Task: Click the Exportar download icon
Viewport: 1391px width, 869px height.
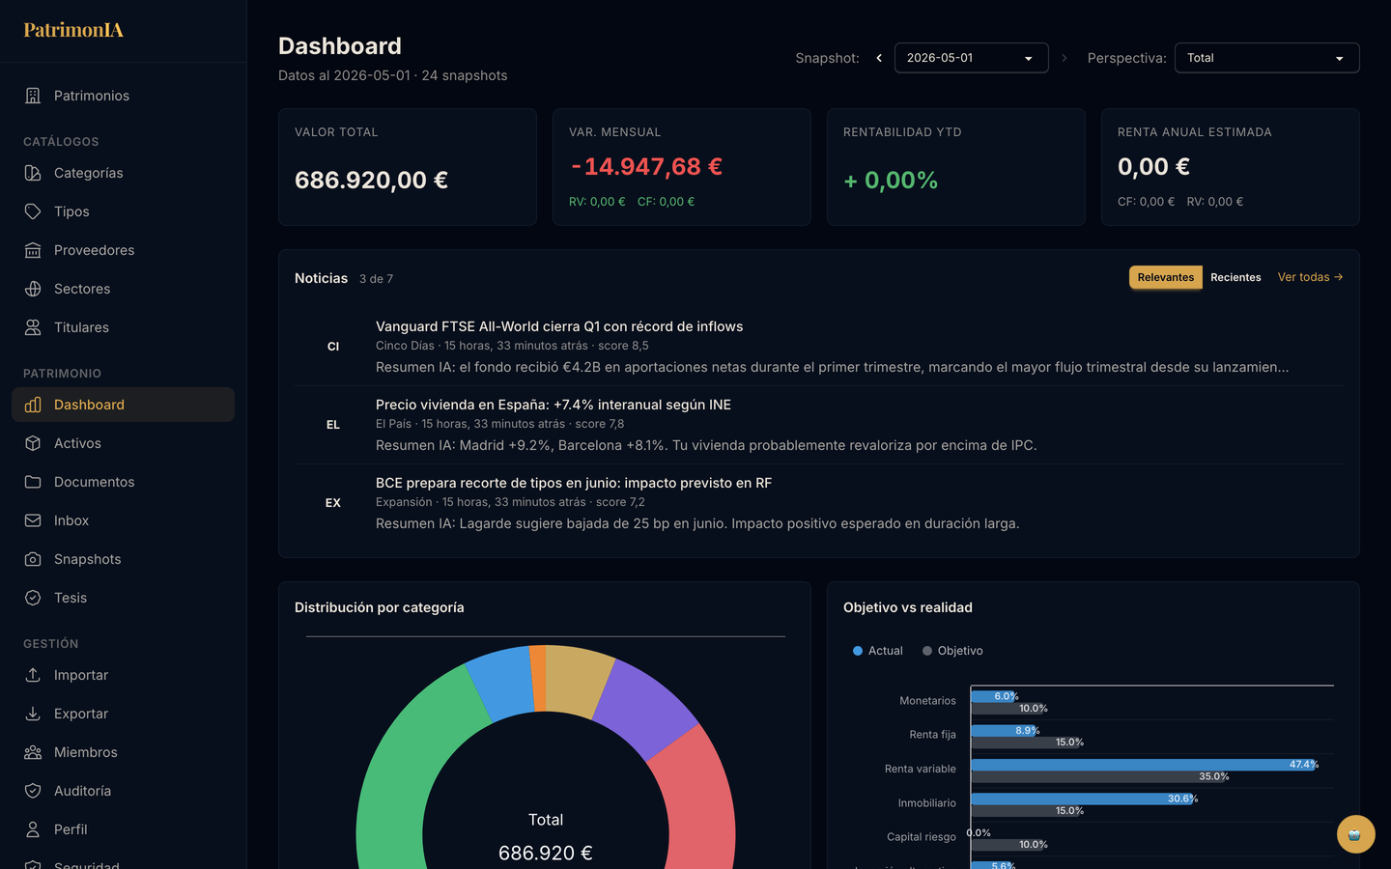Action: (x=33, y=714)
